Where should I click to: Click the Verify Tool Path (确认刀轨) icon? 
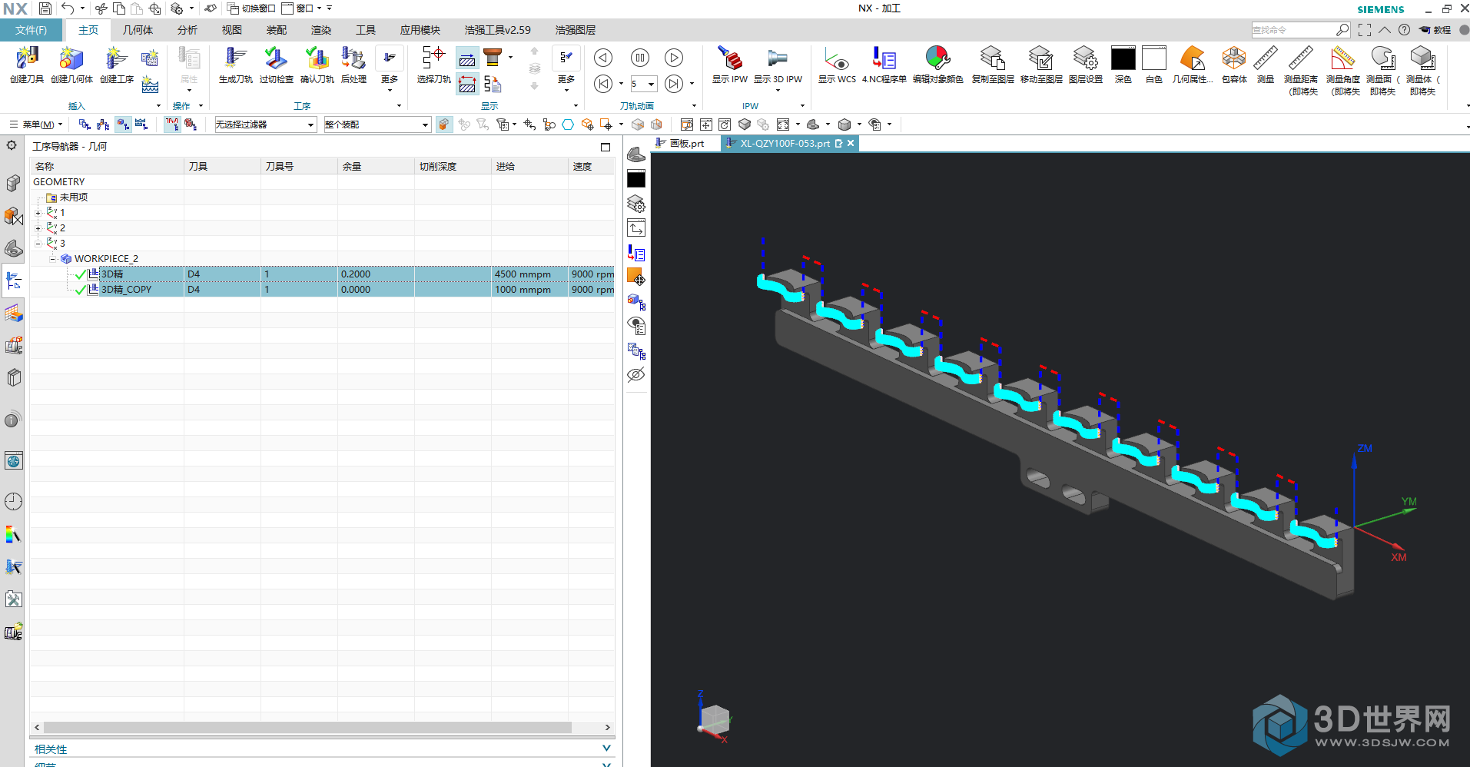pos(317,59)
